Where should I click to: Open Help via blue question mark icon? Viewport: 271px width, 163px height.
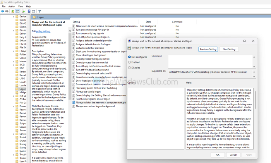29,11
